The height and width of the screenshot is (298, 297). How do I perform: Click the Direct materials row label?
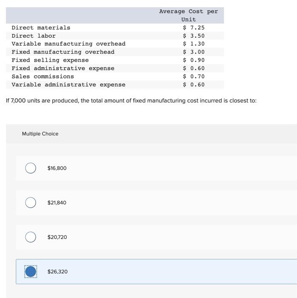tap(41, 28)
